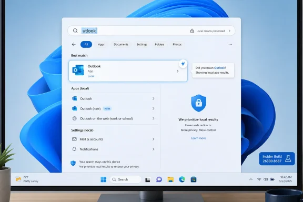The image size is (303, 202).
Task: Select Outlook on the web (work or school)
Action: 106,118
